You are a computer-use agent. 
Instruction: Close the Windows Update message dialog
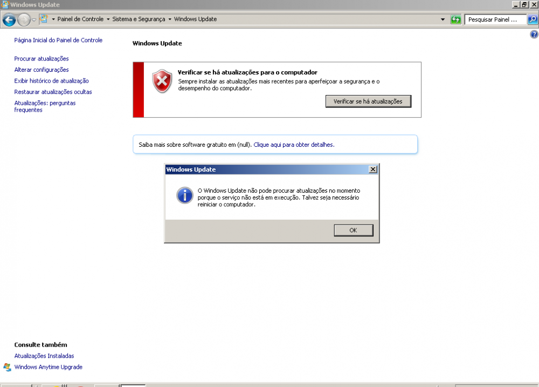pos(372,169)
